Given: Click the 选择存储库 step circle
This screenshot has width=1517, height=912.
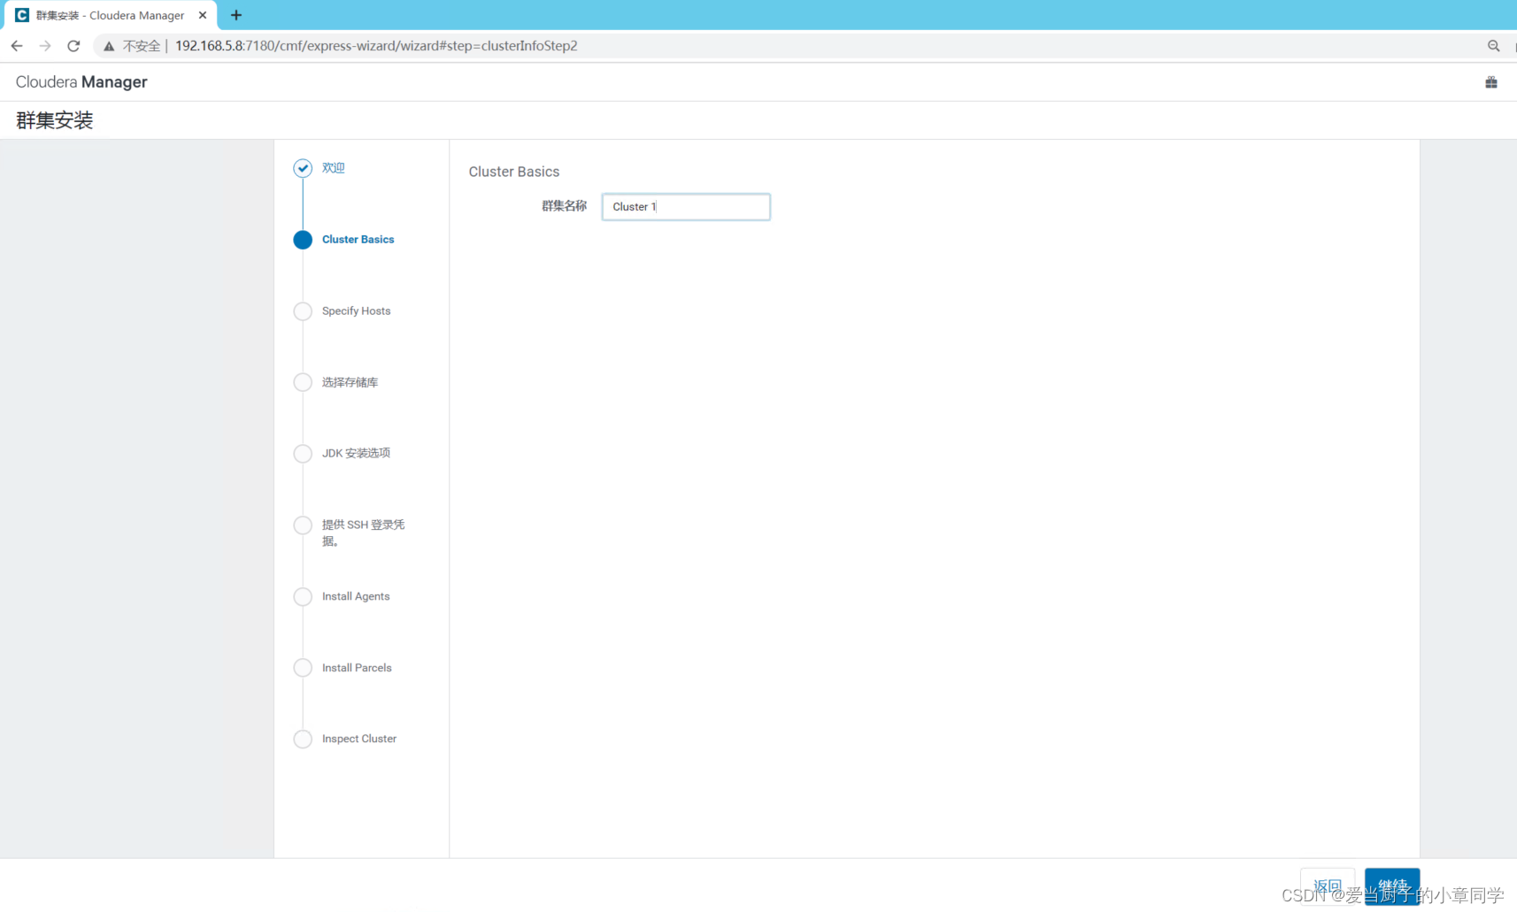Looking at the screenshot, I should tap(303, 382).
